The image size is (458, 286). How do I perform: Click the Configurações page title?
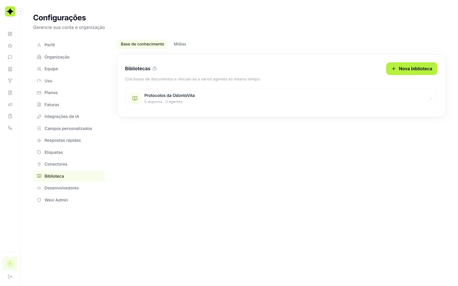[x=60, y=18]
